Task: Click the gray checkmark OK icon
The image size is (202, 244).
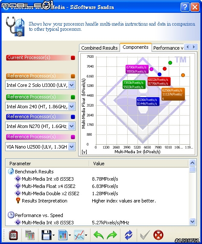Action: coord(145,235)
